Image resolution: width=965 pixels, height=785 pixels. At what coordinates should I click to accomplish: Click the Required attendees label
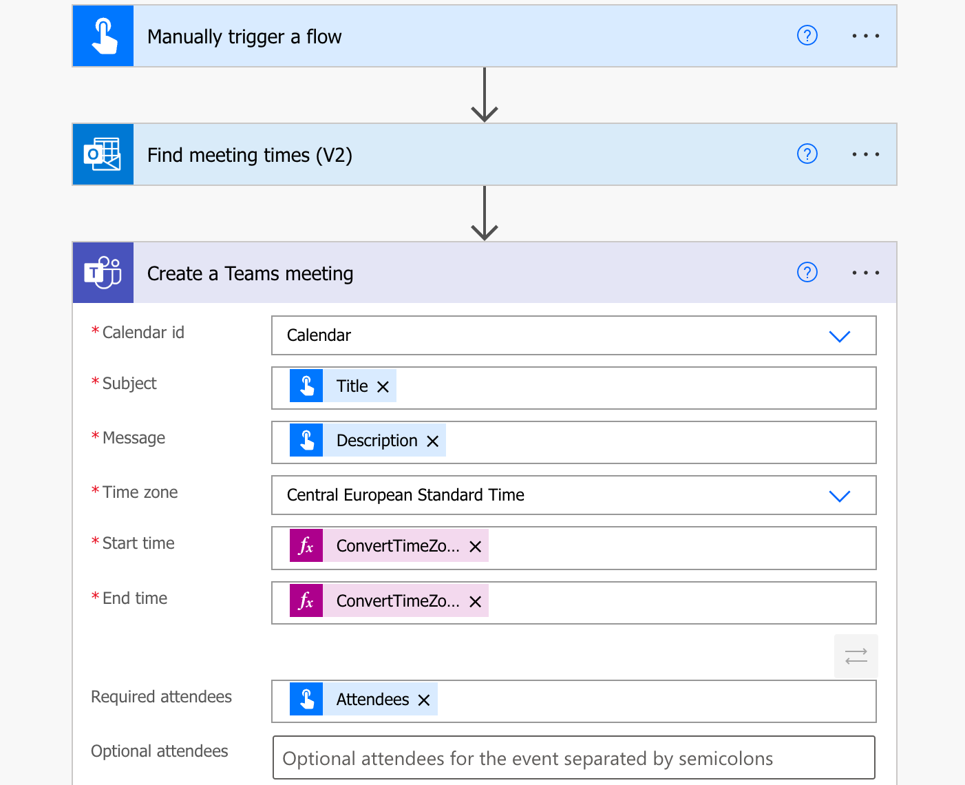click(161, 697)
